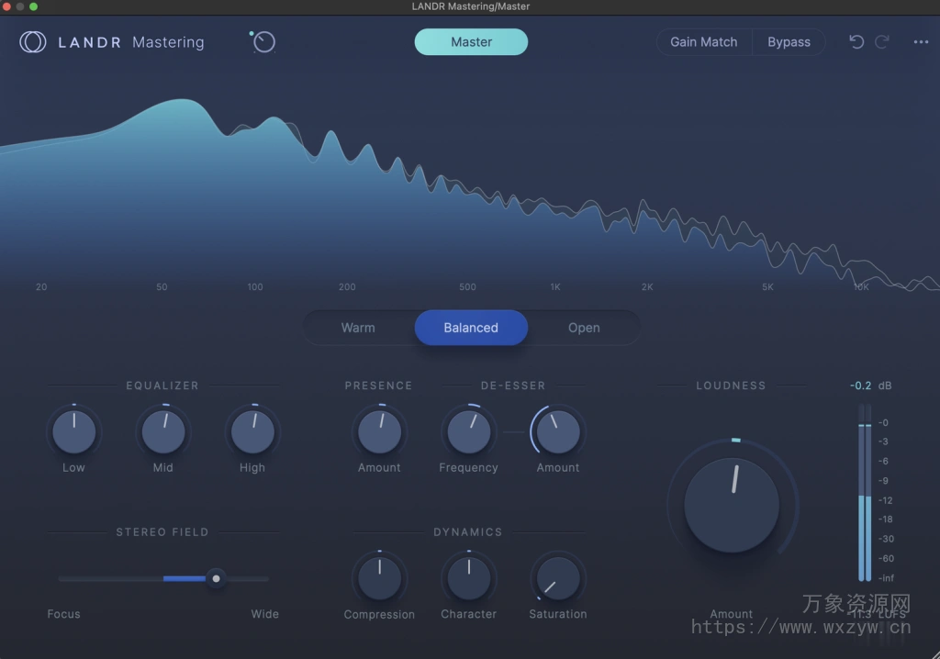Switch to the Master tab
The image size is (940, 659).
coord(471,41)
